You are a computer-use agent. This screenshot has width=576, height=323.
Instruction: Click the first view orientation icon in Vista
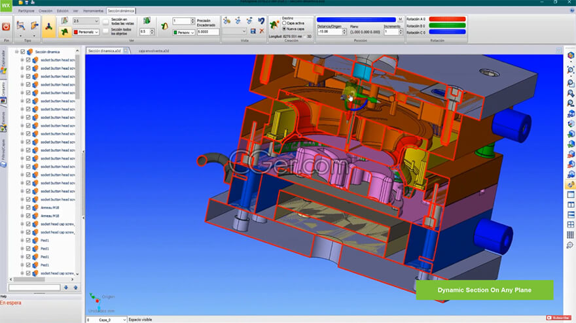[226, 21]
